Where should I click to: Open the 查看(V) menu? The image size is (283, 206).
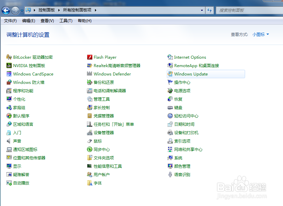[47, 21]
